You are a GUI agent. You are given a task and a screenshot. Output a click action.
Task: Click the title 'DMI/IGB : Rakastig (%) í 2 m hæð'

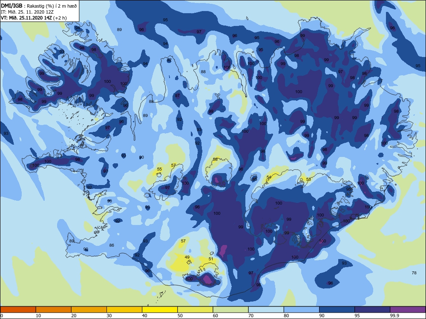tap(39, 6)
